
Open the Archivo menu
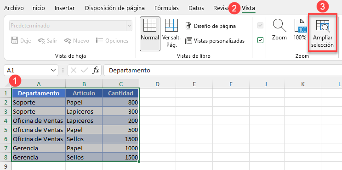(14, 8)
